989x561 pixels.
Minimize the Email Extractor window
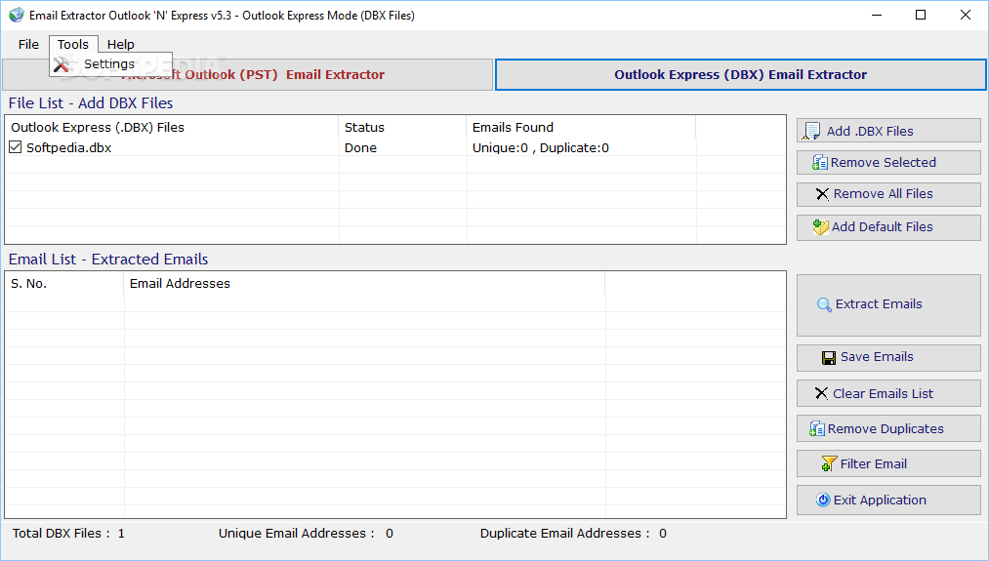pyautogui.click(x=877, y=16)
